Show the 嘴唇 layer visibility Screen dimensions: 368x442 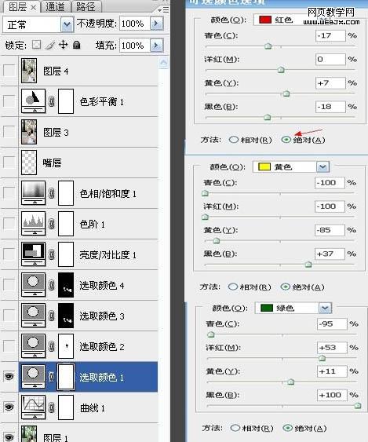(9, 162)
